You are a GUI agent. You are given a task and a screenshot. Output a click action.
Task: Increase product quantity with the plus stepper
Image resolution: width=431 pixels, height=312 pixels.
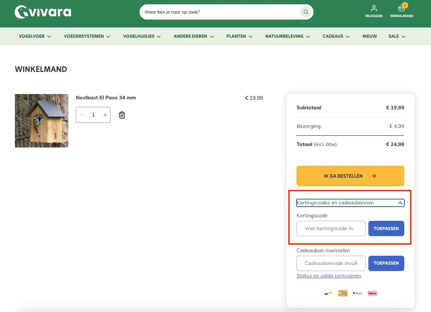point(105,115)
